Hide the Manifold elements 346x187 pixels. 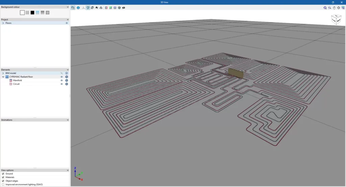click(61, 80)
